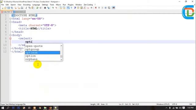Toggle Show All Characters pilcrow icon
Screen dimensions: 196x110
click(x=72, y=8)
